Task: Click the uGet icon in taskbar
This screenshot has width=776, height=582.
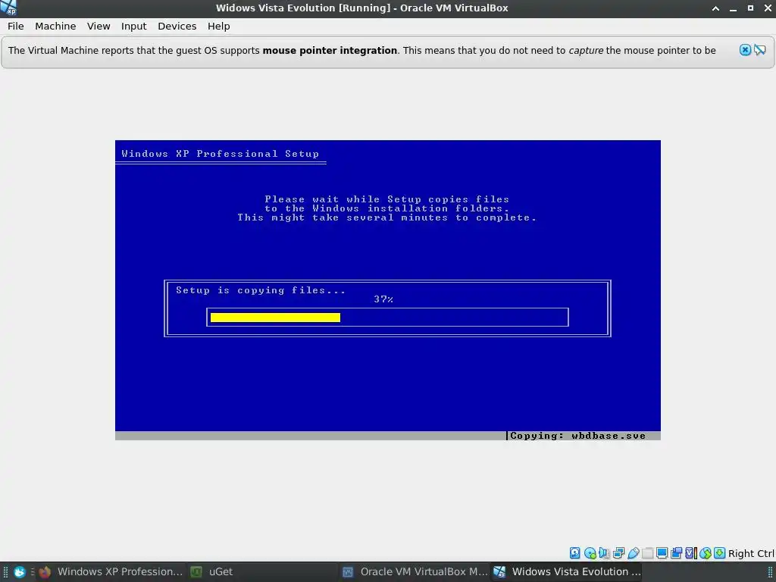Action: [196, 571]
